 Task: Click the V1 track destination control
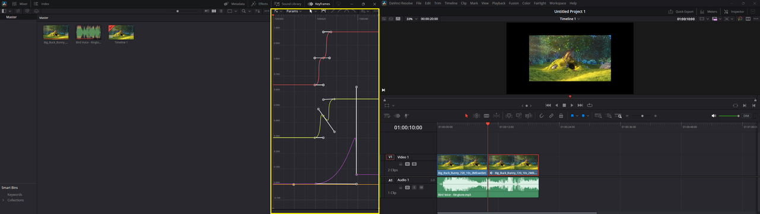click(390, 157)
